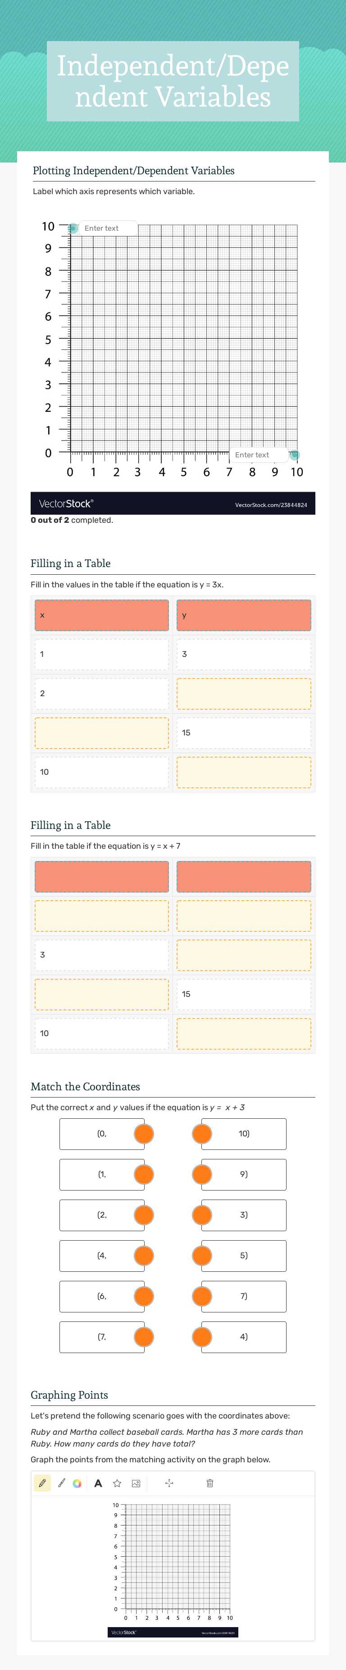Select the pen tool next to the pencil

point(60,1484)
